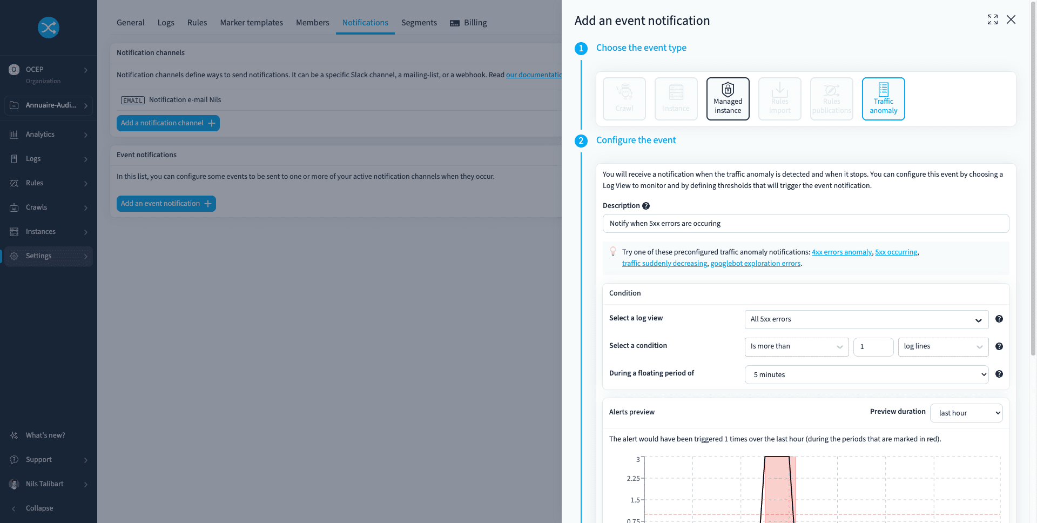
Task: Change the Preview duration dropdown
Action: [966, 413]
